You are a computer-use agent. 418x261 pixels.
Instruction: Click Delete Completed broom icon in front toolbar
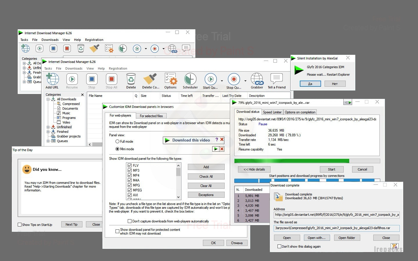point(150,79)
